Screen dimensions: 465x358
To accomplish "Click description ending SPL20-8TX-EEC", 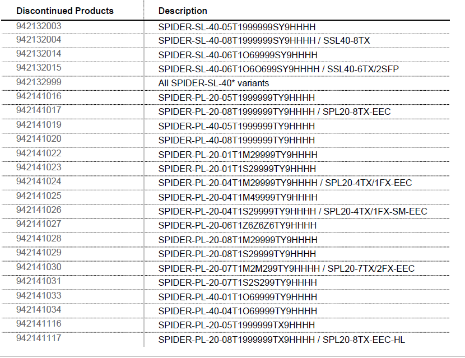I will coord(275,111).
